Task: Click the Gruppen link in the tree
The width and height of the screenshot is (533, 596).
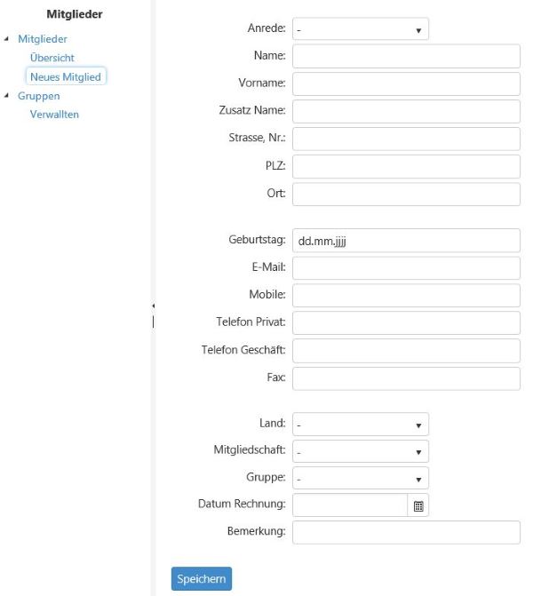Action: point(39,96)
